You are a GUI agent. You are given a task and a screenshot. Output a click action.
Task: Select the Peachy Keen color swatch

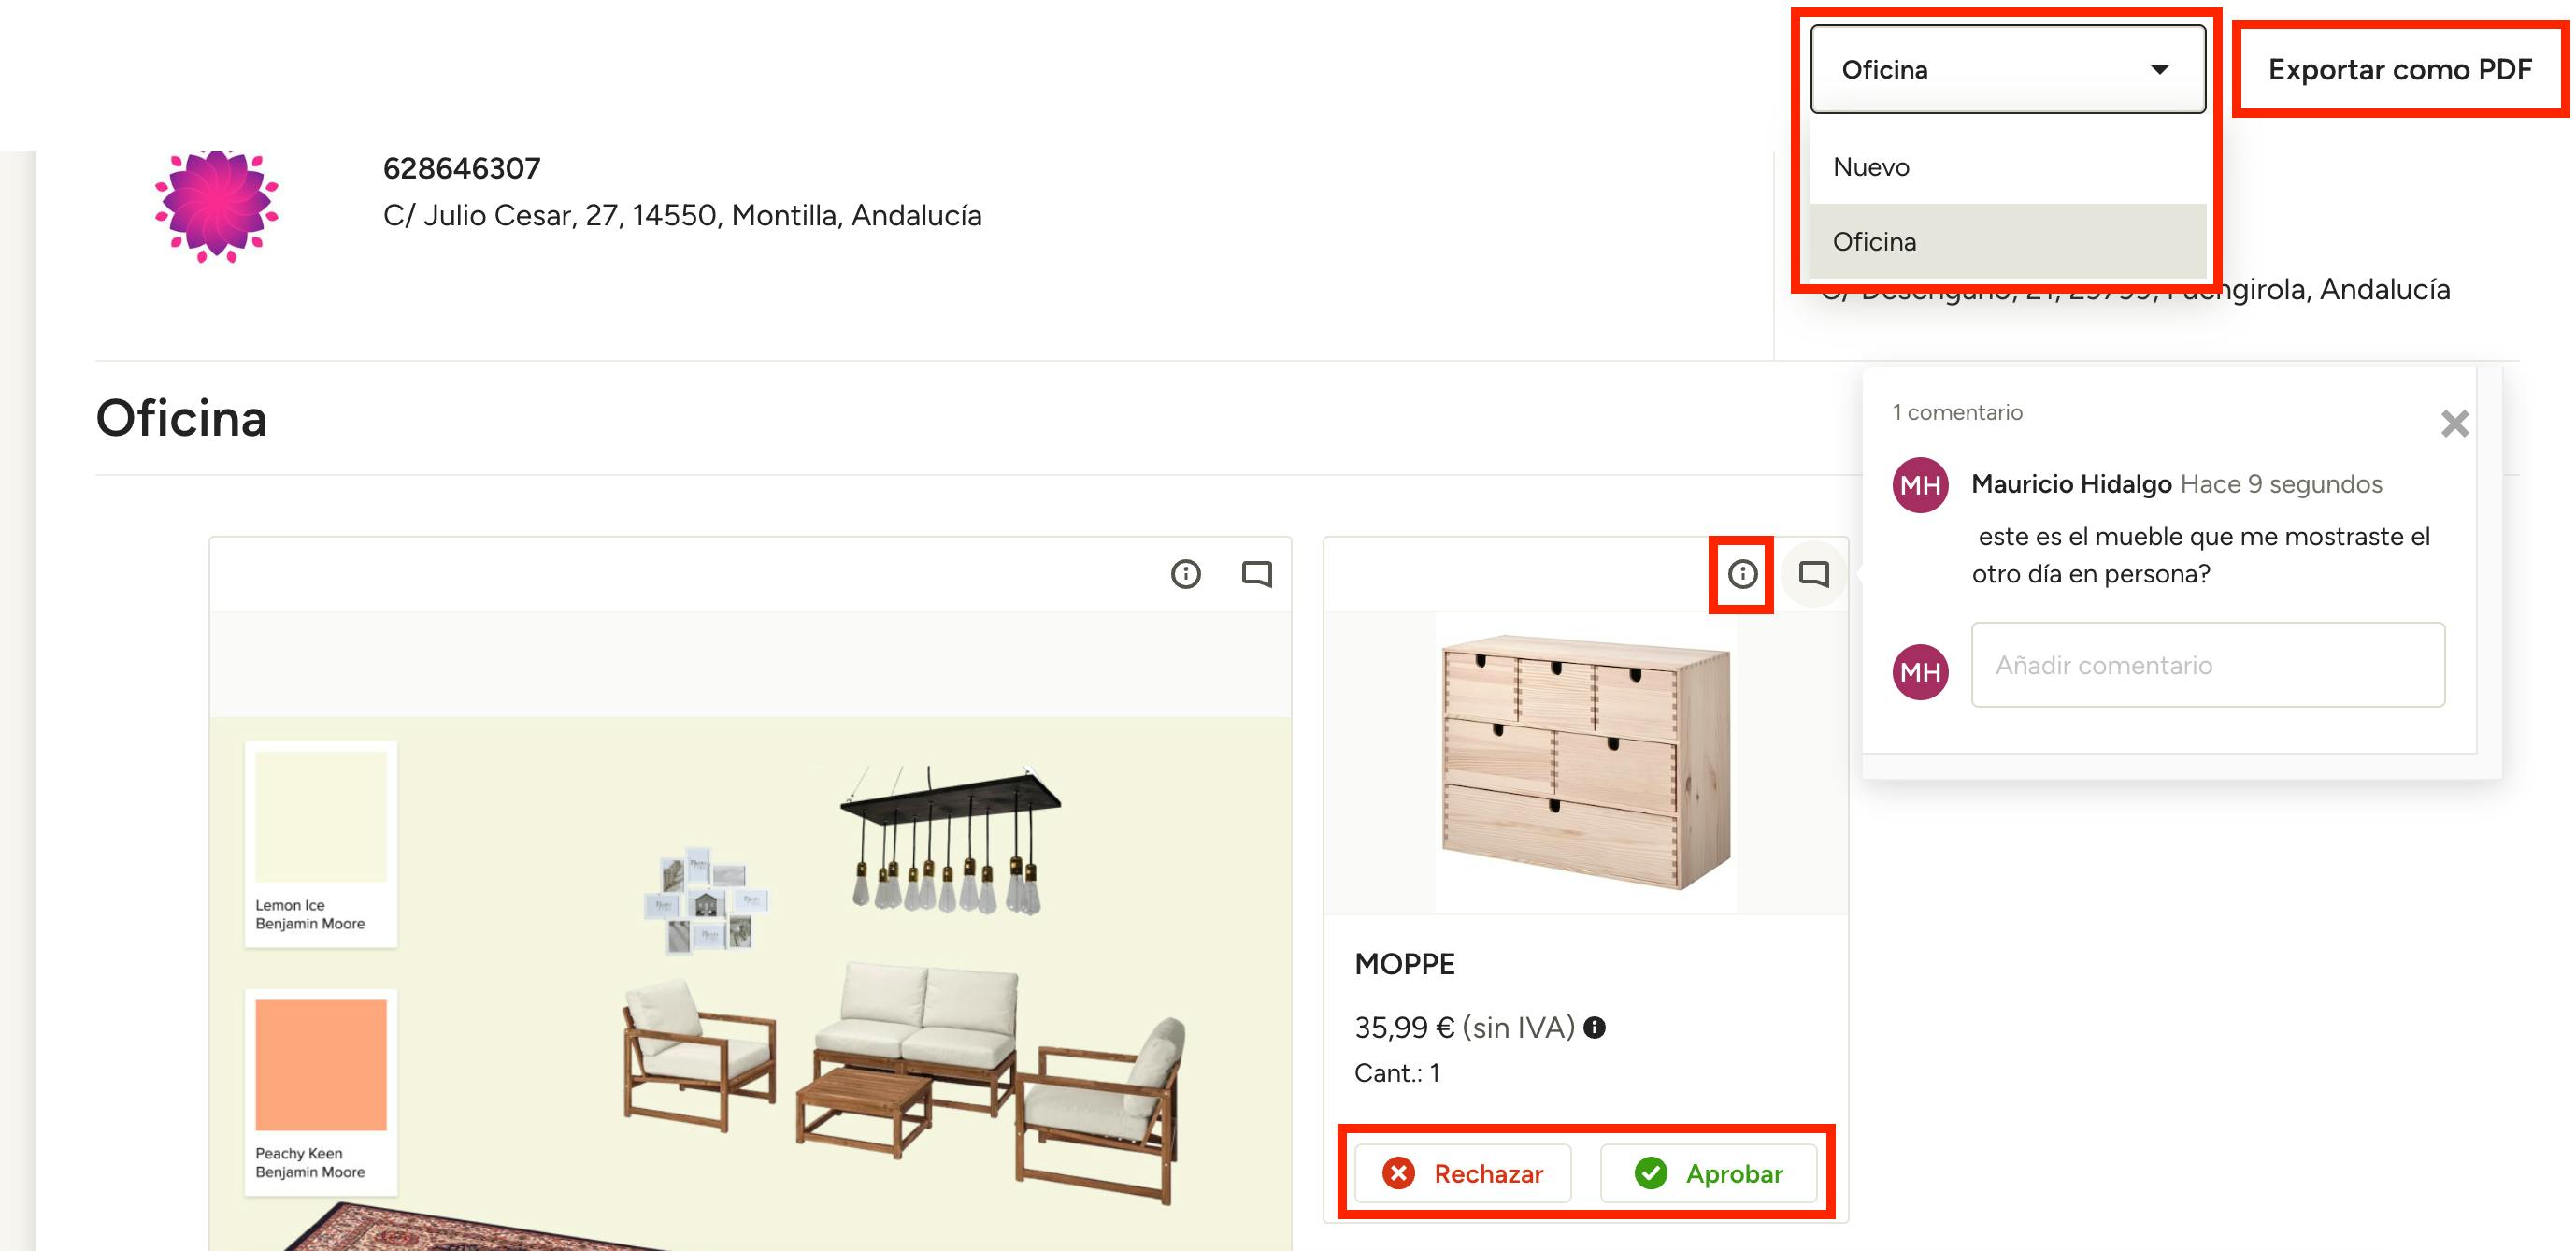[320, 1065]
